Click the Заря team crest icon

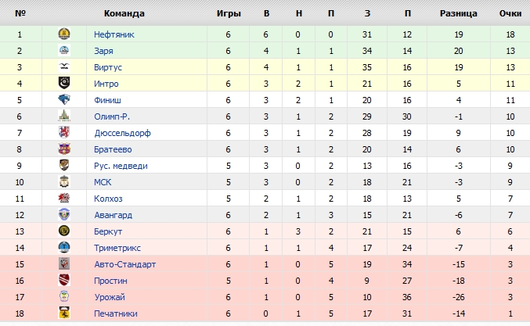pos(64,51)
